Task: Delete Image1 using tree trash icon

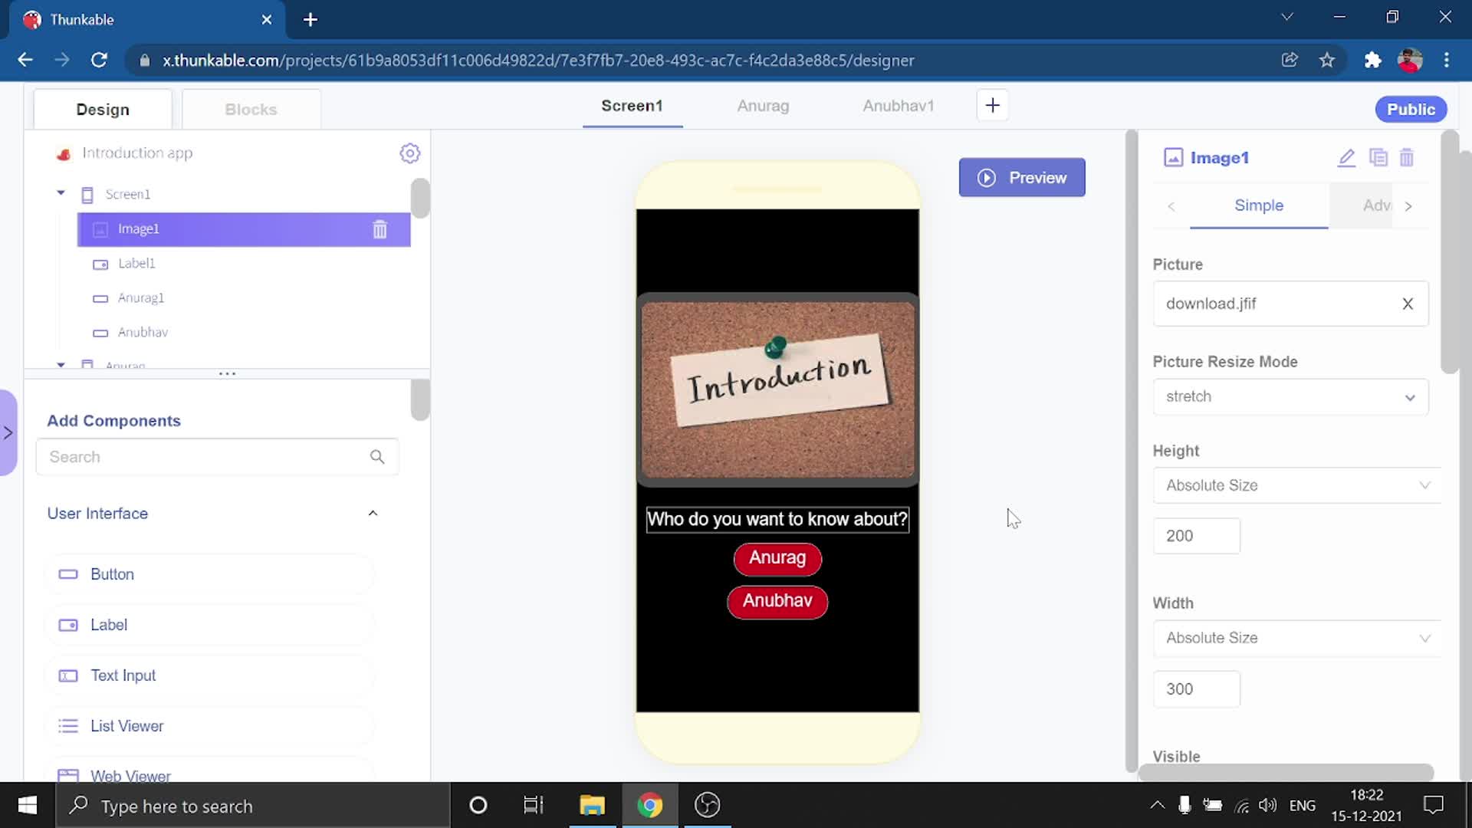Action: 379,229
